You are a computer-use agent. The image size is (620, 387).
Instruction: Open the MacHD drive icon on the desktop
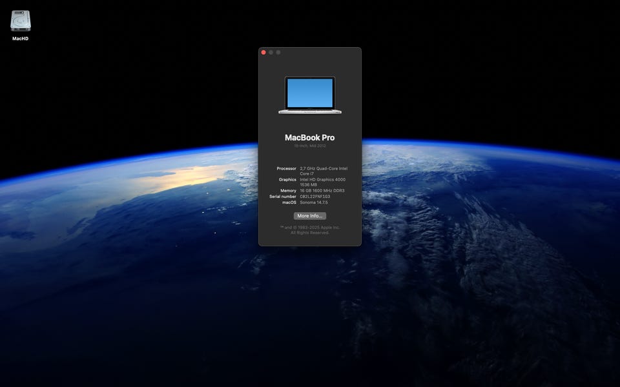pos(20,21)
